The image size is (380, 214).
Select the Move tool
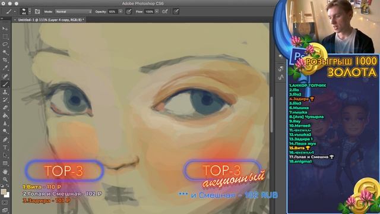click(5, 29)
